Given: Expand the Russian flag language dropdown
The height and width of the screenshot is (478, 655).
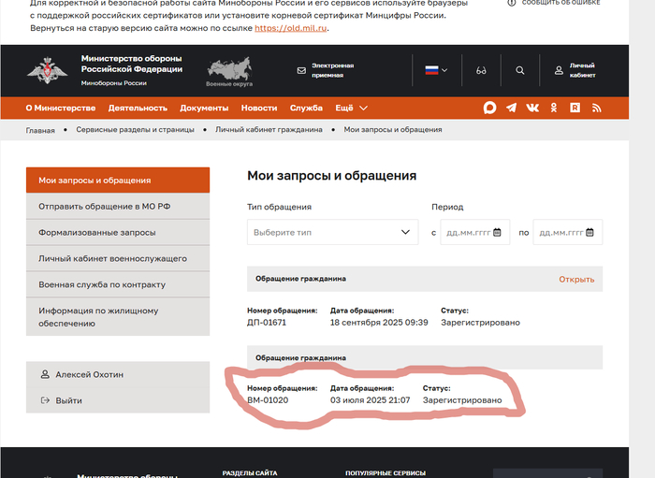Looking at the screenshot, I should 436,70.
